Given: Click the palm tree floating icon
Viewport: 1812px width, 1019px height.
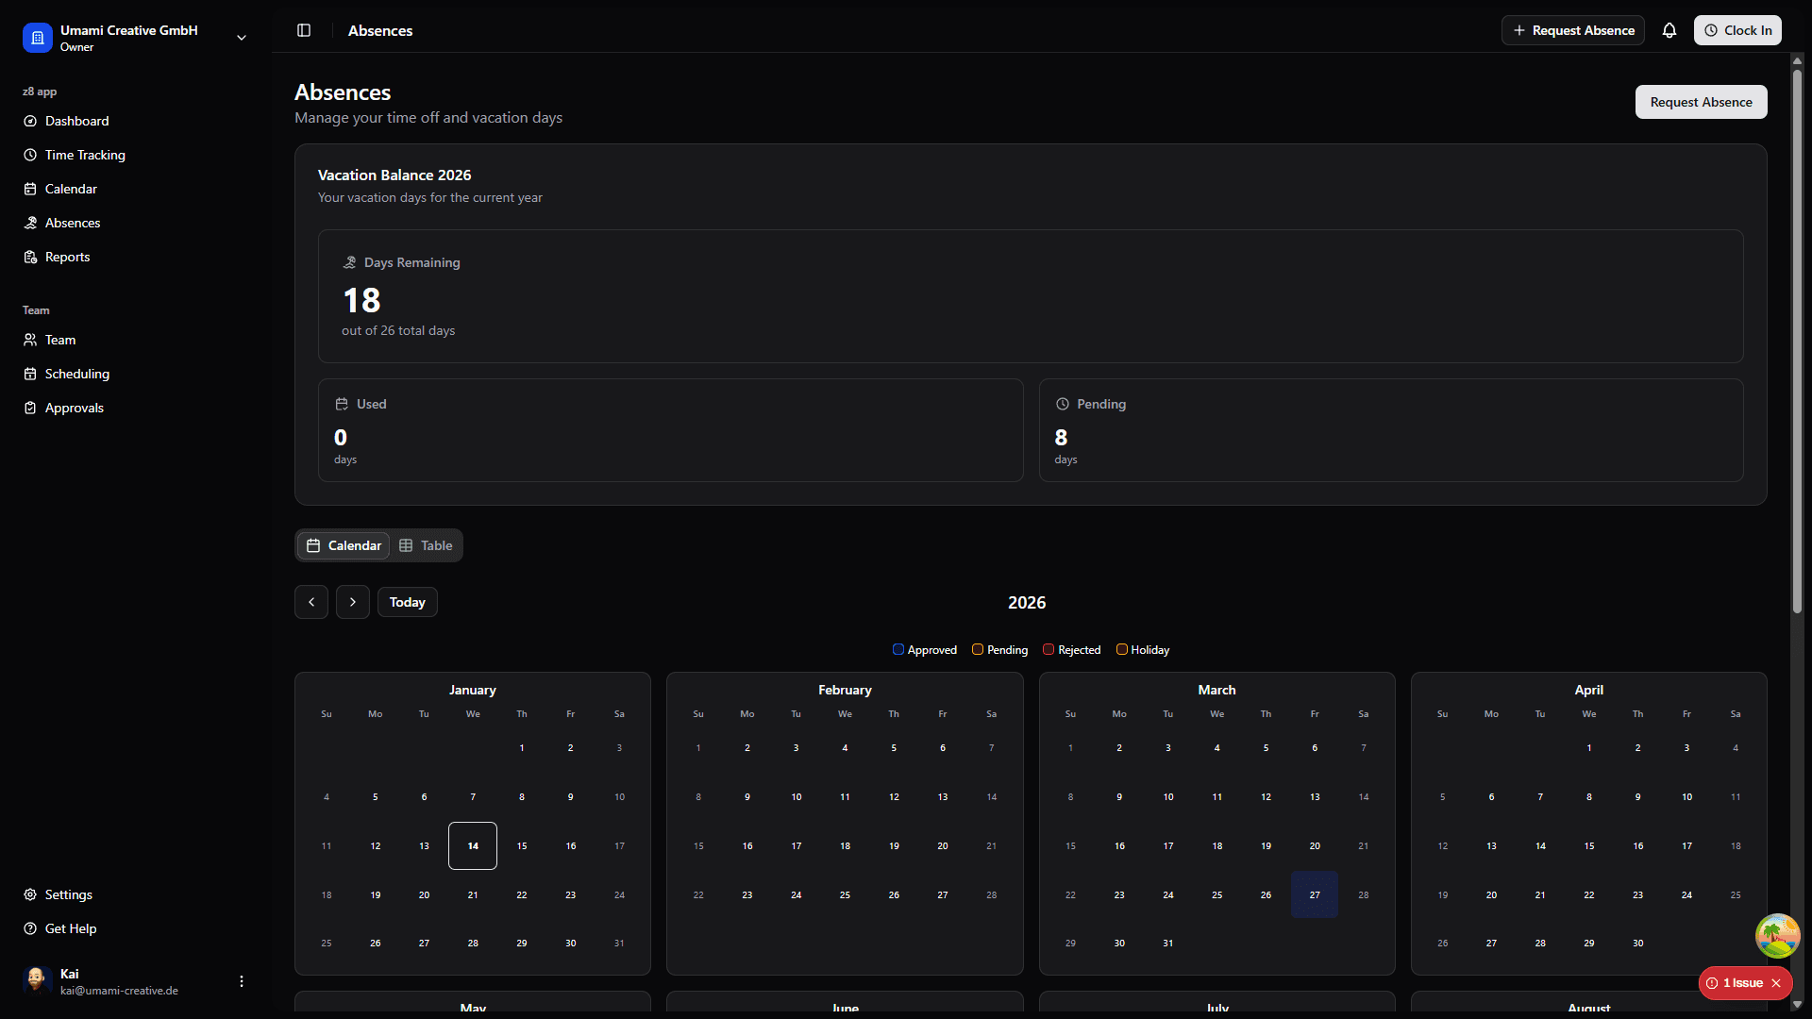Looking at the screenshot, I should point(1777,935).
